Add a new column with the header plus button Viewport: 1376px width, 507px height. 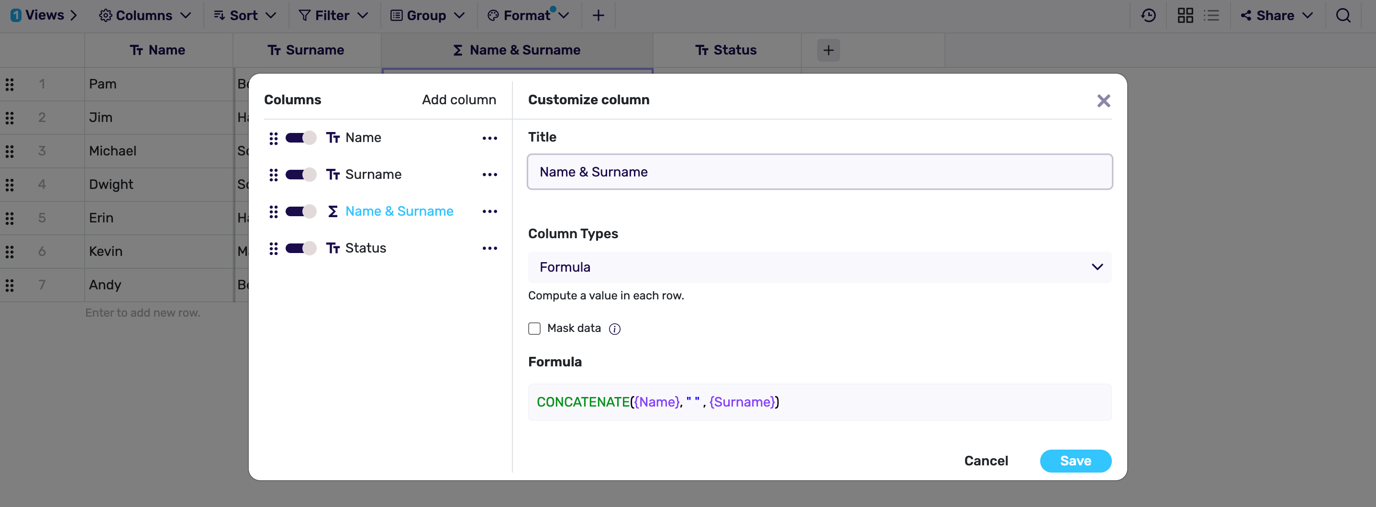pyautogui.click(x=828, y=50)
